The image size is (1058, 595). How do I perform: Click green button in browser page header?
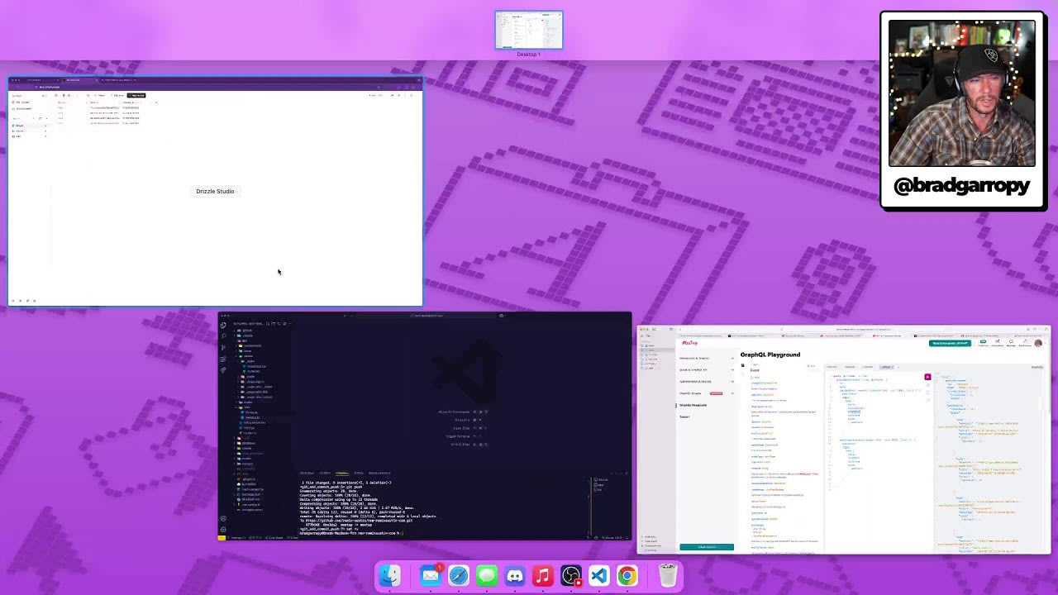click(x=950, y=343)
